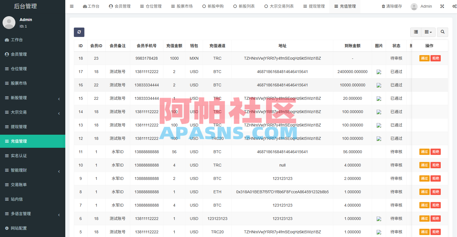
Task: Open image thumbnail for recharge ID 6
Action: pyautogui.click(x=379, y=219)
